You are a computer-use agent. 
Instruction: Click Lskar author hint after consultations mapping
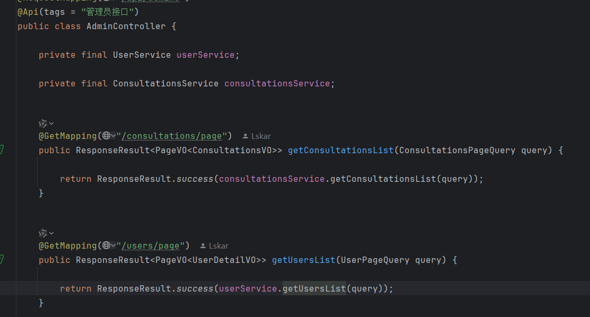pyautogui.click(x=257, y=136)
